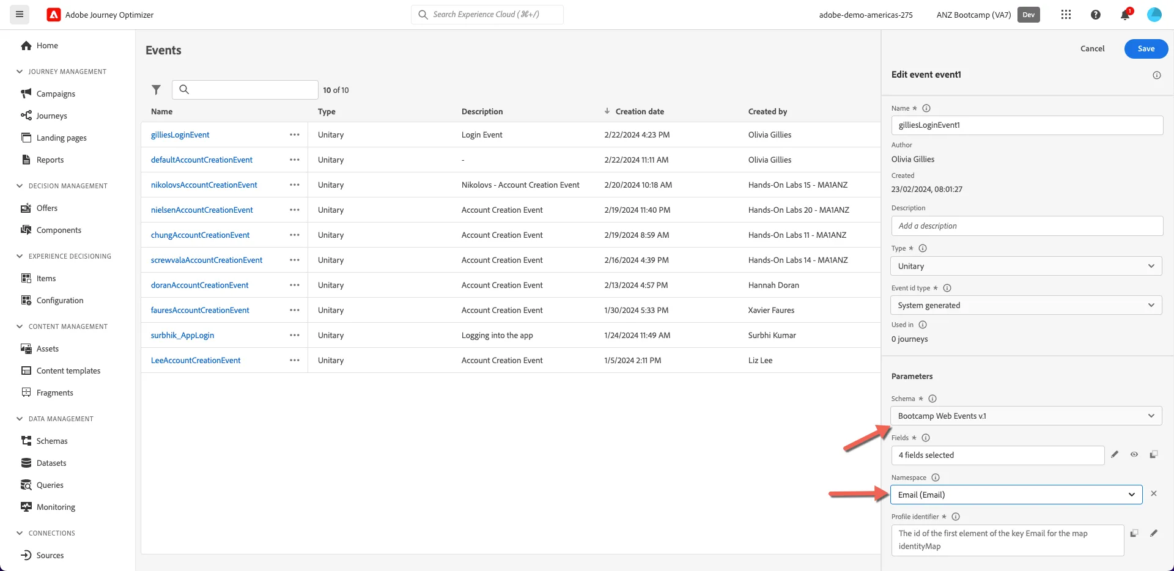Viewport: 1174px width, 571px height.
Task: Open the notifications bell
Action: (1125, 15)
